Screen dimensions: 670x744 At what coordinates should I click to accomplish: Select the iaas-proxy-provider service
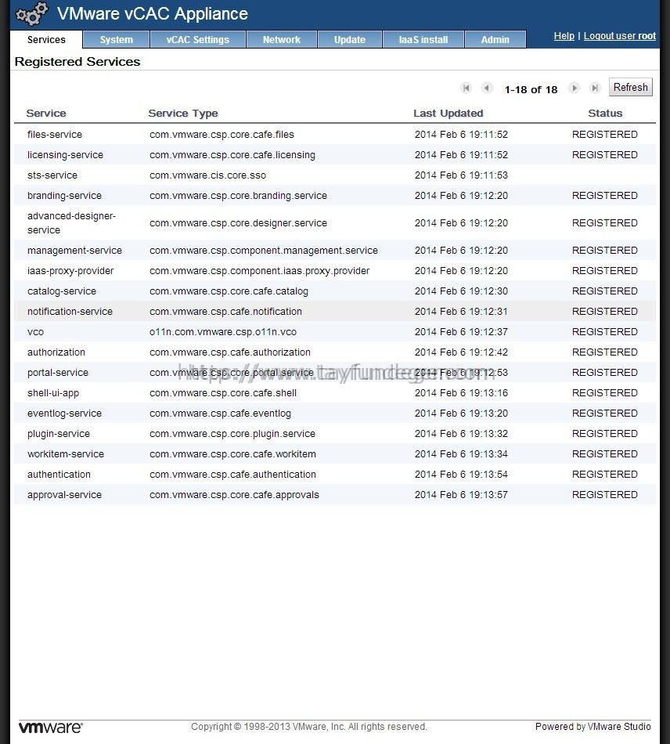coord(70,271)
